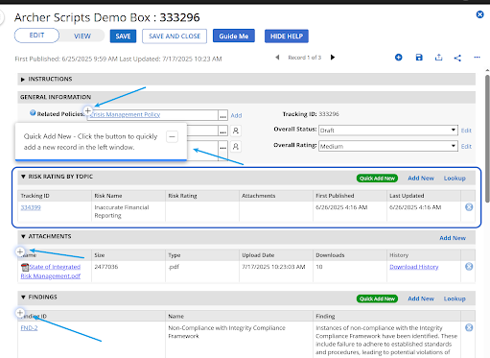Click Edit link next to Overall Rating

click(466, 147)
